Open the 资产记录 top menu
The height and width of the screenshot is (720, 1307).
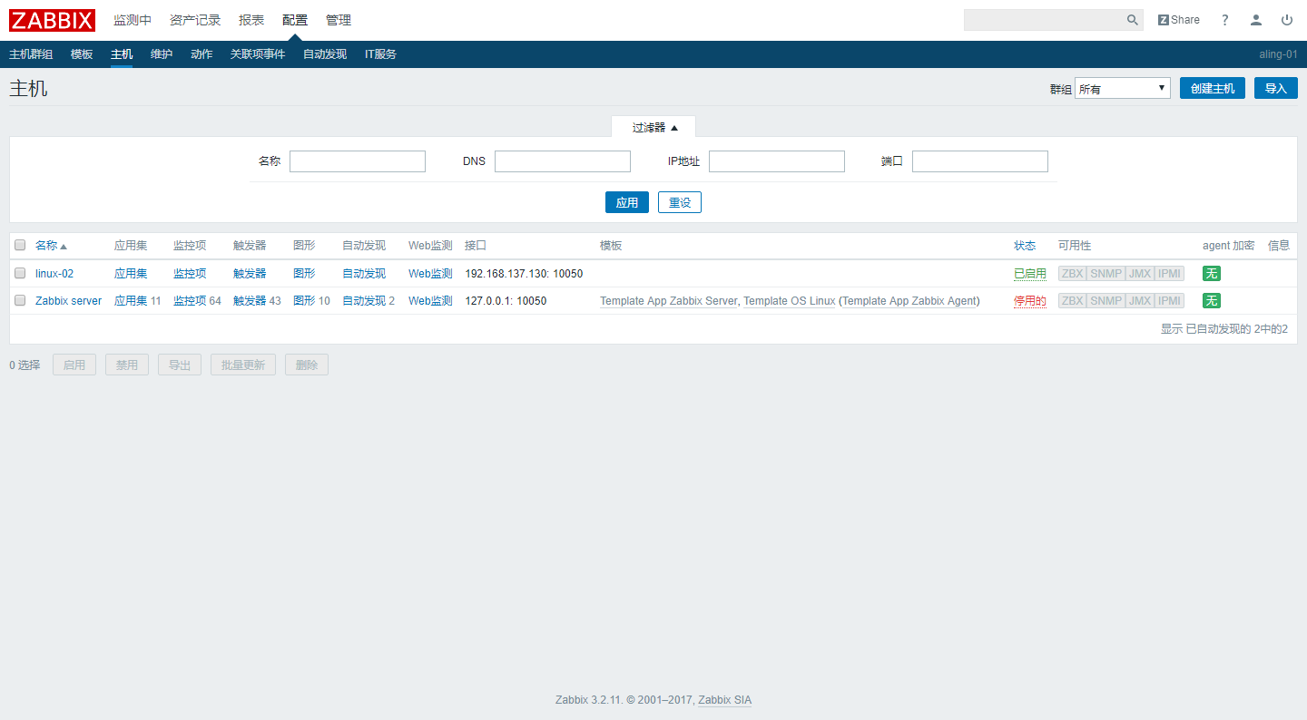[x=195, y=20]
